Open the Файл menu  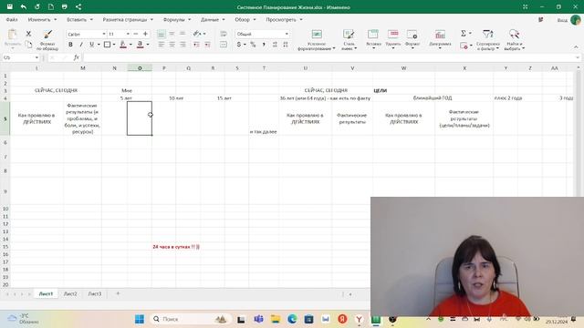[12, 19]
